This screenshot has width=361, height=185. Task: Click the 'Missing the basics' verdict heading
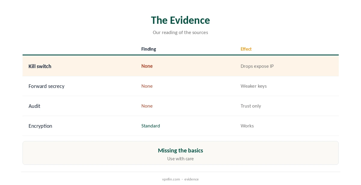pos(180,150)
